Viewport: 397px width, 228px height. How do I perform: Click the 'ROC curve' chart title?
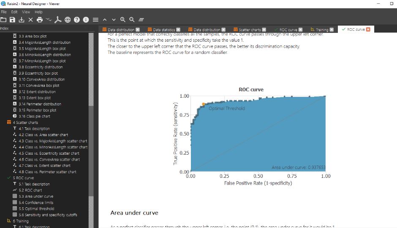coord(251,89)
